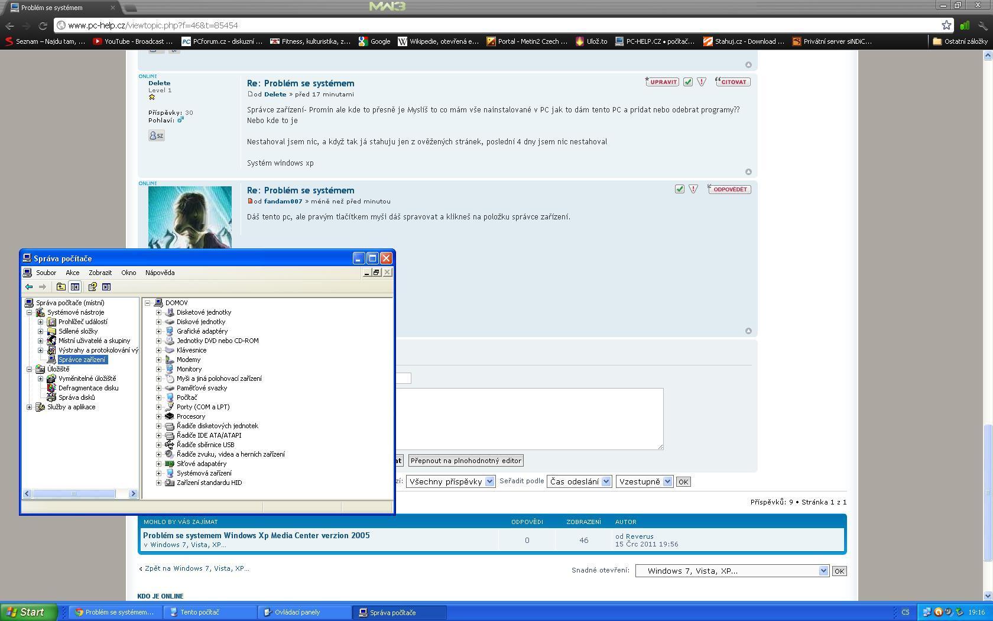993x621 pixels.
Task: Open the Soubor menu
Action: click(x=46, y=273)
